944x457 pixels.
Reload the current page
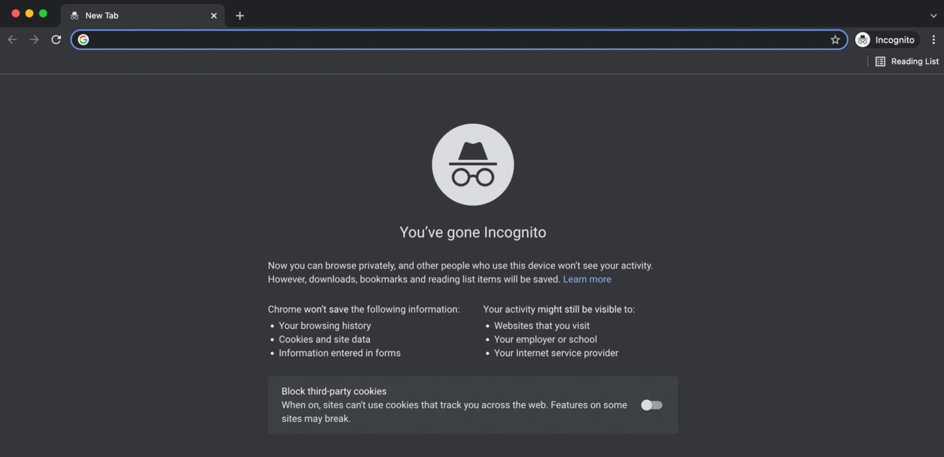coord(56,40)
